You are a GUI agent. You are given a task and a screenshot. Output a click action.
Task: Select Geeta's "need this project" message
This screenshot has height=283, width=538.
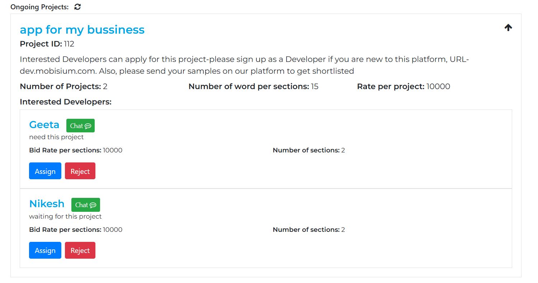56,137
